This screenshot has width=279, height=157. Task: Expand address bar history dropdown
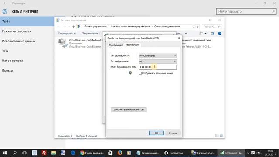coord(193,27)
